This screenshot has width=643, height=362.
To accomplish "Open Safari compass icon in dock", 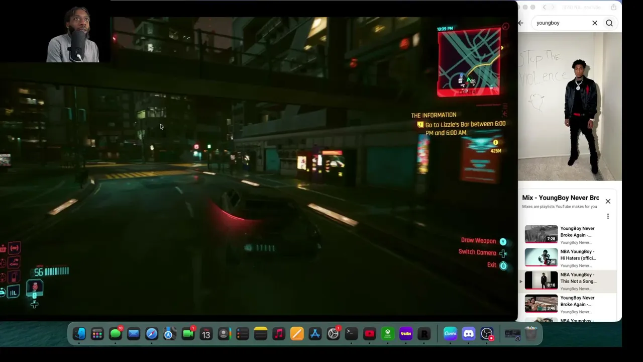I will point(152,333).
